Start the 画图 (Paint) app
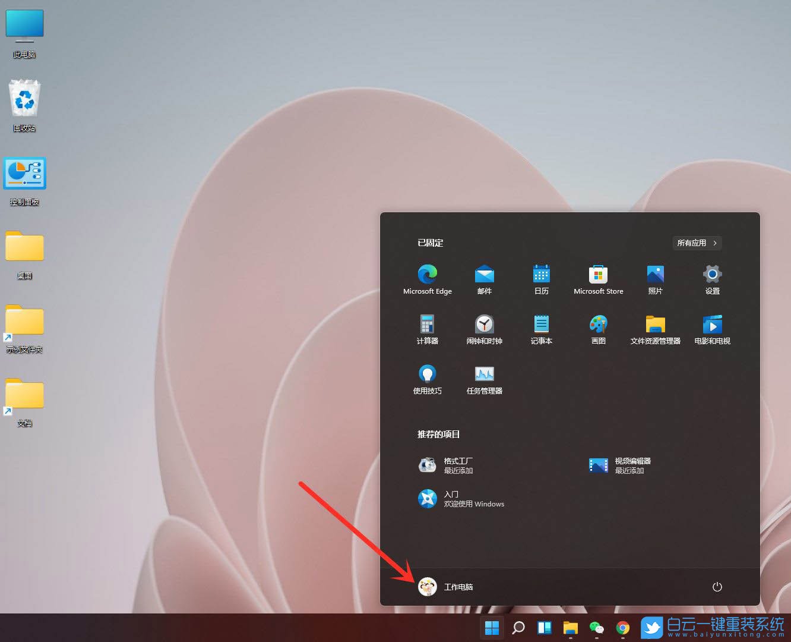Viewport: 791px width, 642px height. click(598, 329)
